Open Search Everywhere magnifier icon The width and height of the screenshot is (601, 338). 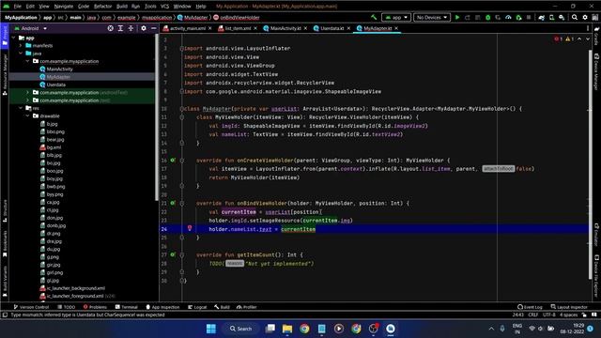click(575, 17)
